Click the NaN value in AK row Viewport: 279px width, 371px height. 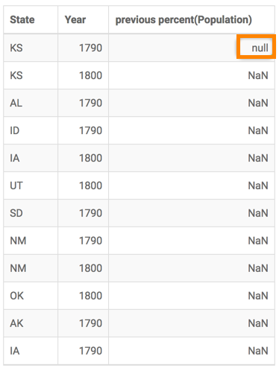tap(258, 323)
